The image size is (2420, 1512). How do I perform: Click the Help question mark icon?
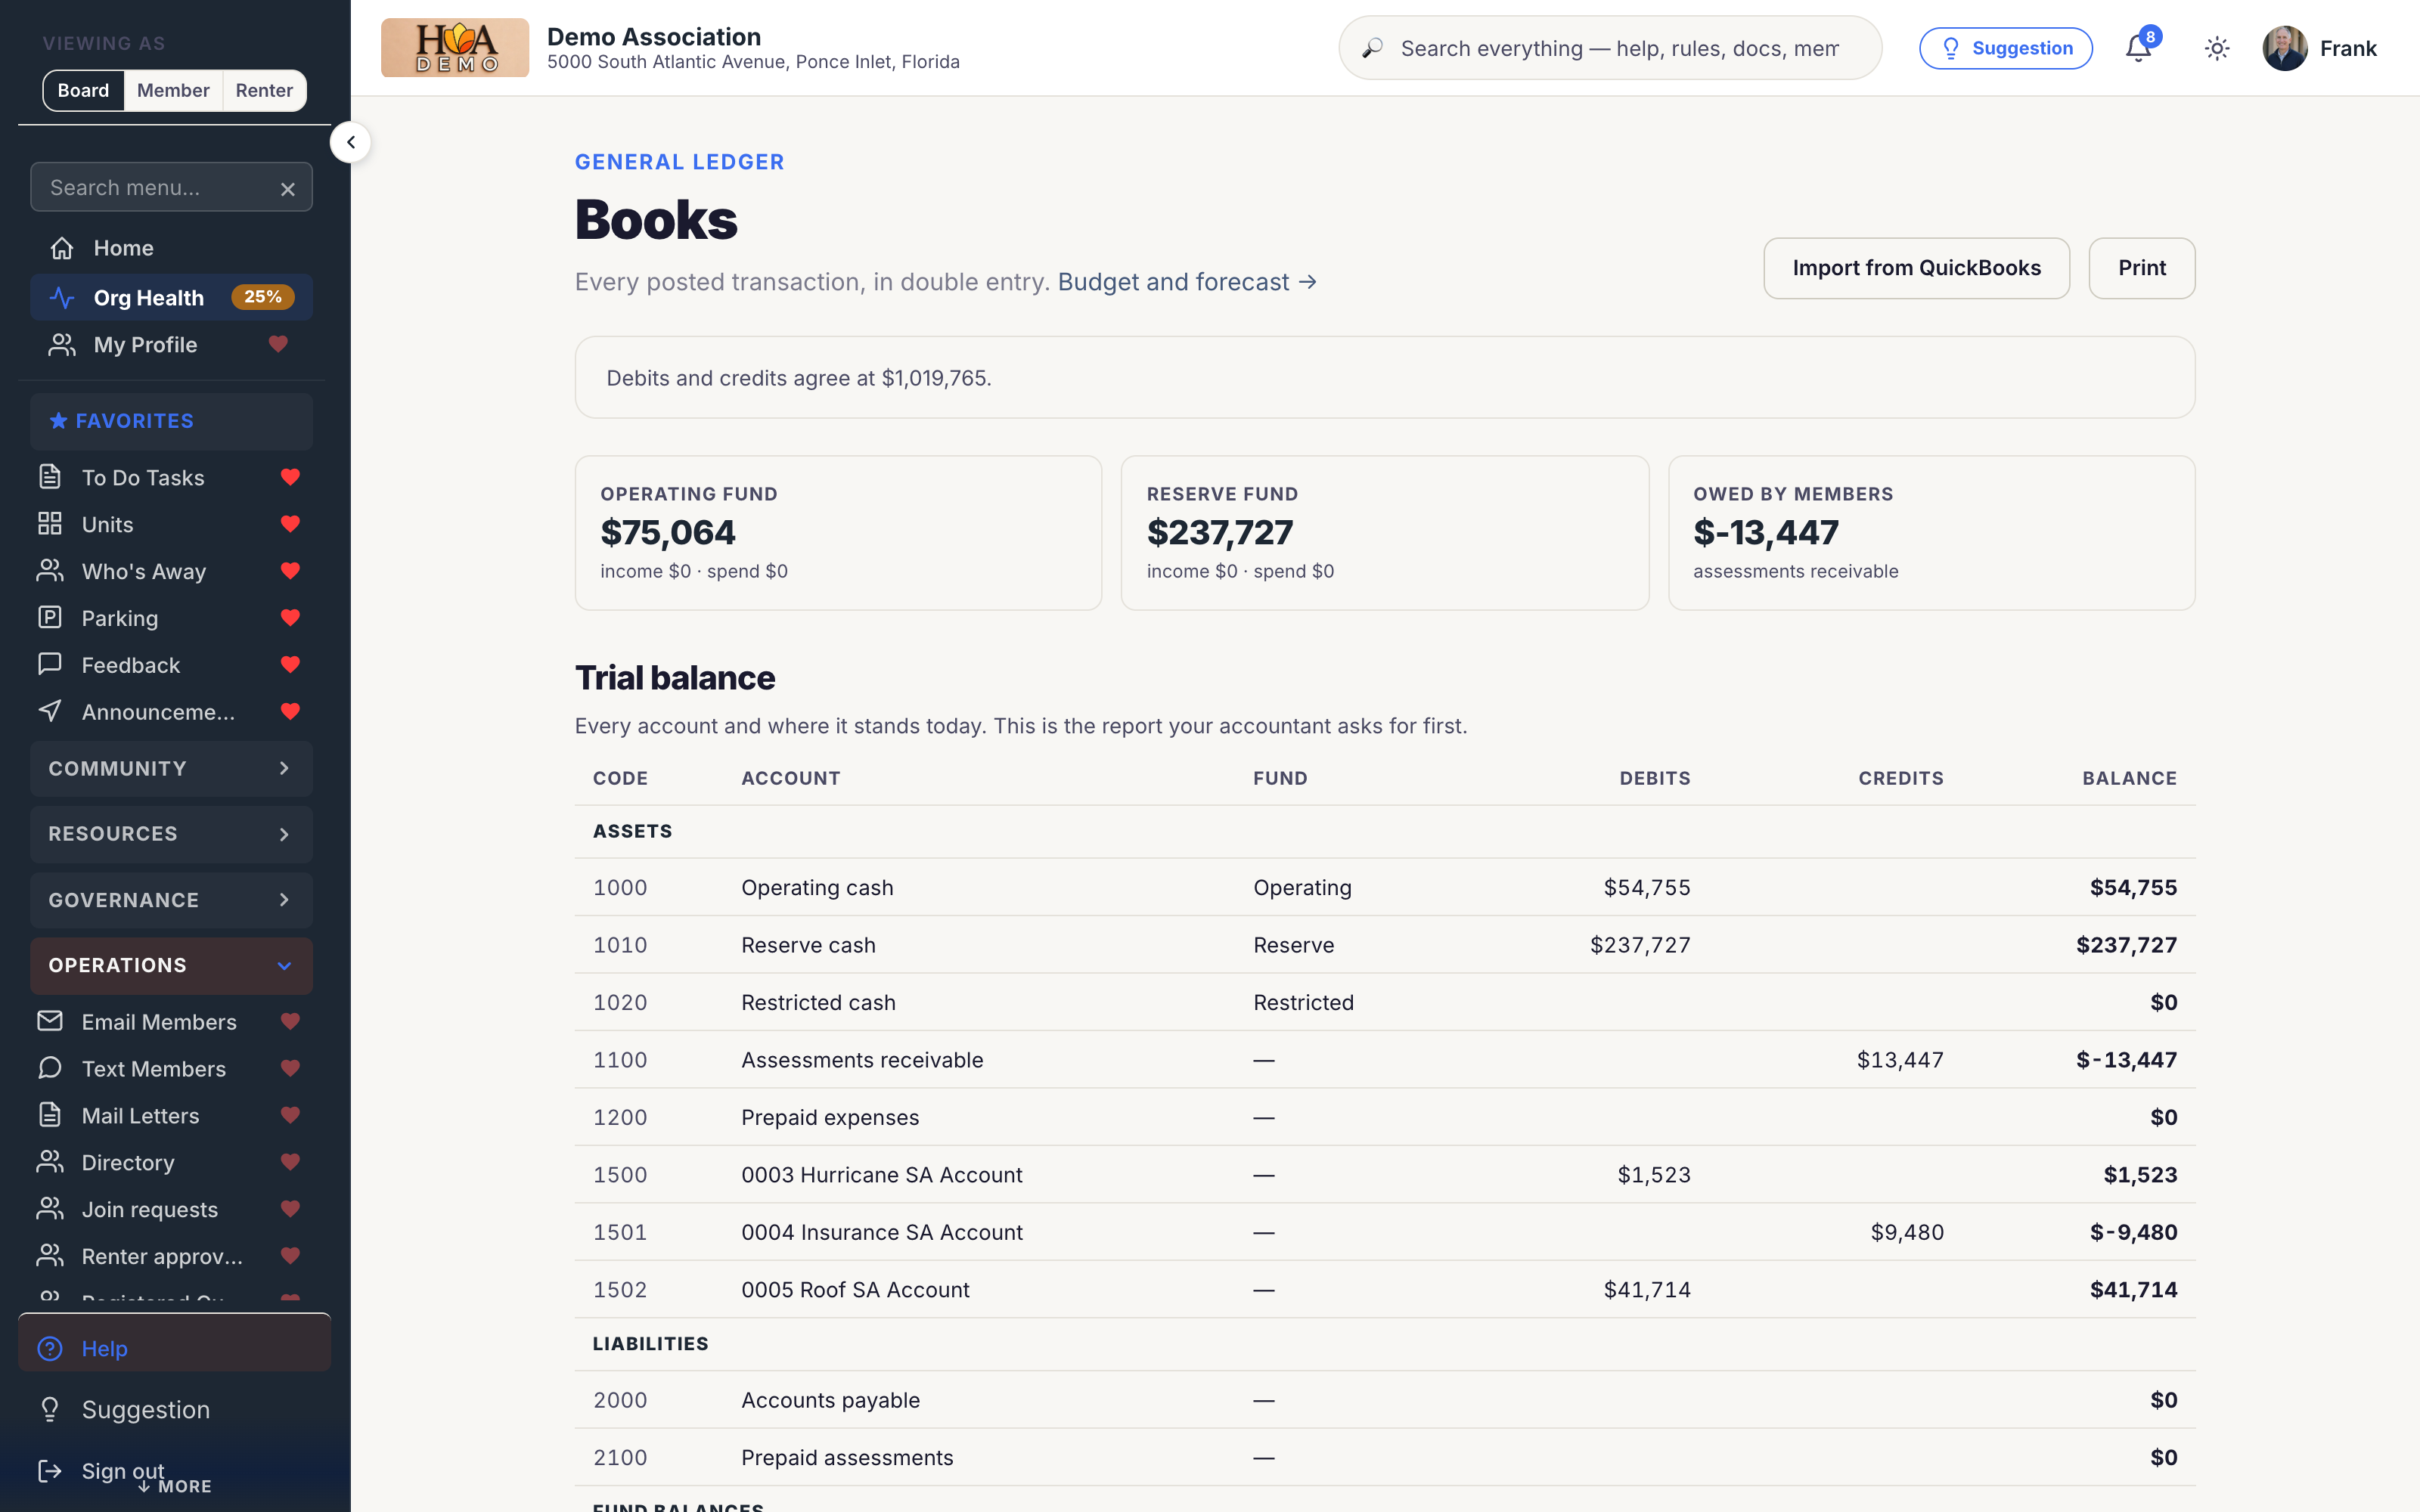(50, 1349)
